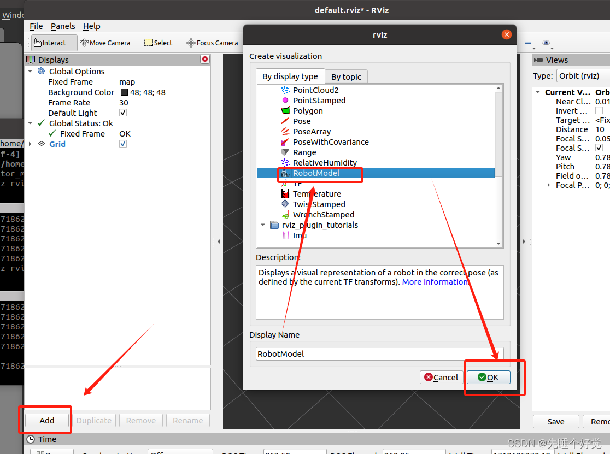Close the rviz dialog

(507, 34)
